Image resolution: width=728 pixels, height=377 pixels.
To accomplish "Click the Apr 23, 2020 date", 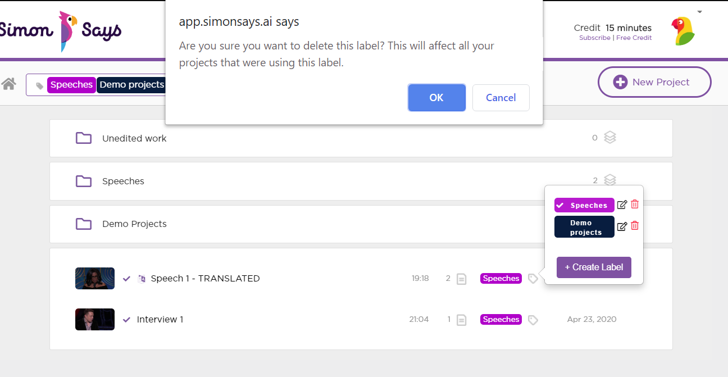I will 591,319.
